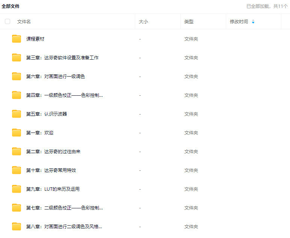Click the folder icon beside 第五章 认识示波器
This screenshot has height=238, width=290.
[x=17, y=114]
